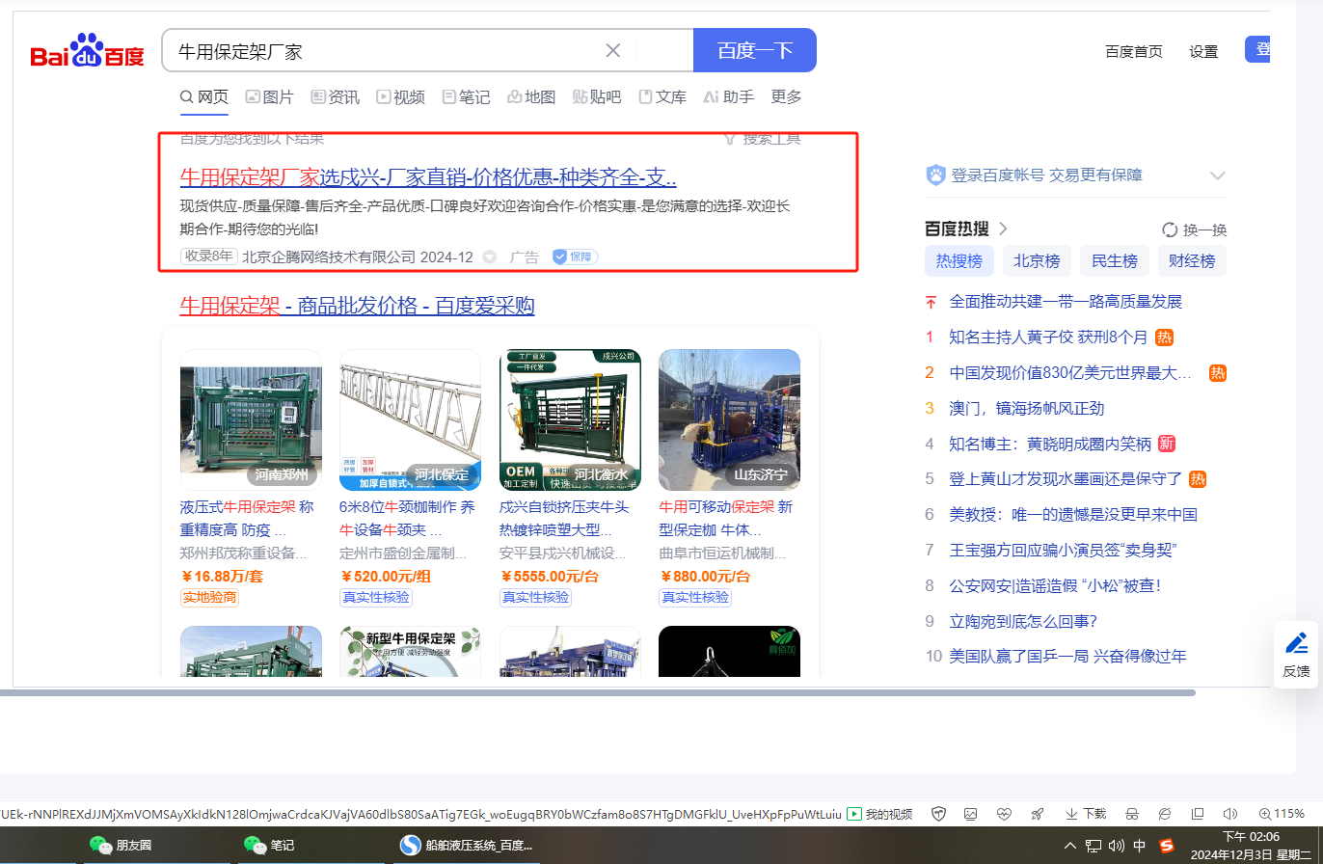Viewport: 1323px width, 864px height.
Task: Open the 牛用可移动保定架 product title
Action: [x=726, y=519]
